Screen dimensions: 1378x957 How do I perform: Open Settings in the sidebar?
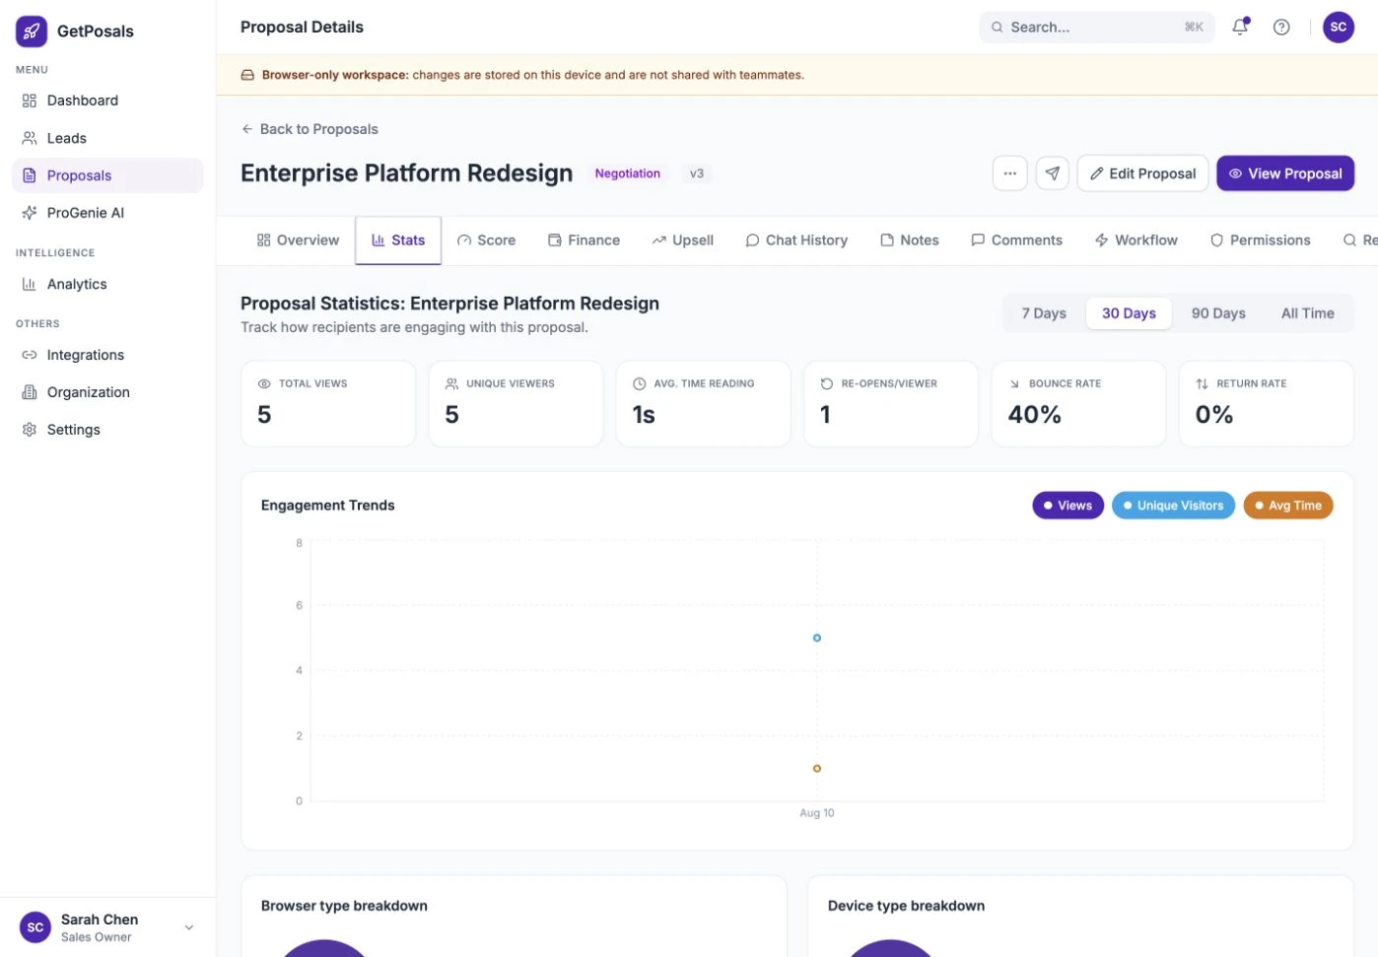pos(107,430)
